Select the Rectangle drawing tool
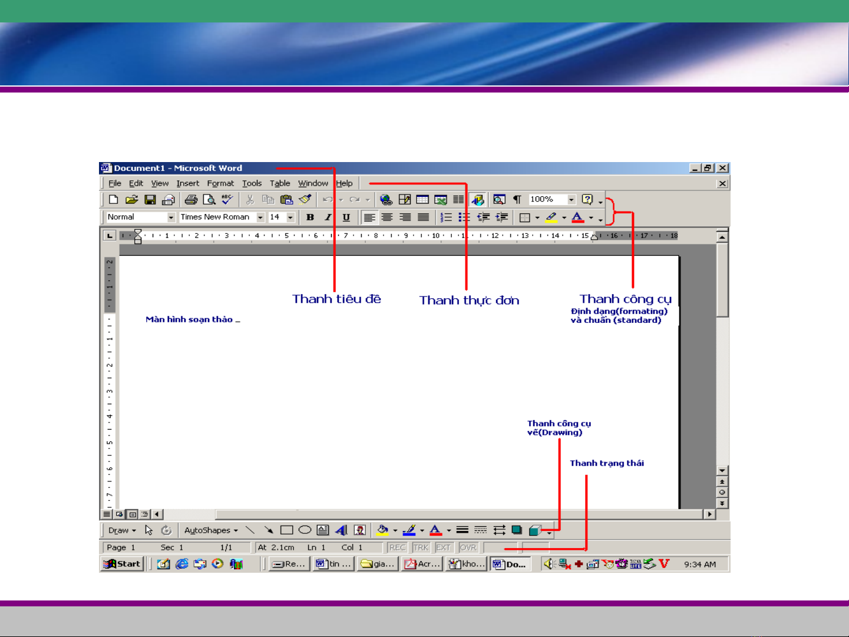The width and height of the screenshot is (849, 637). (287, 530)
